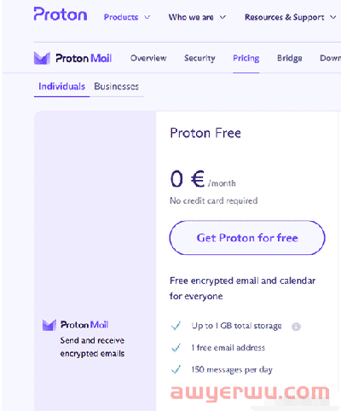
Task: Click the Proton Mail icon in the left panel
Action: 49,325
